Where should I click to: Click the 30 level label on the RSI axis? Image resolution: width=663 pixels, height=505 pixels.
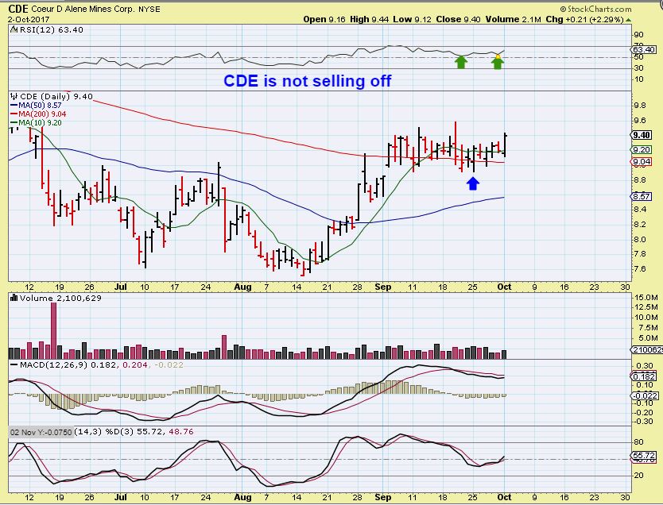point(638,68)
